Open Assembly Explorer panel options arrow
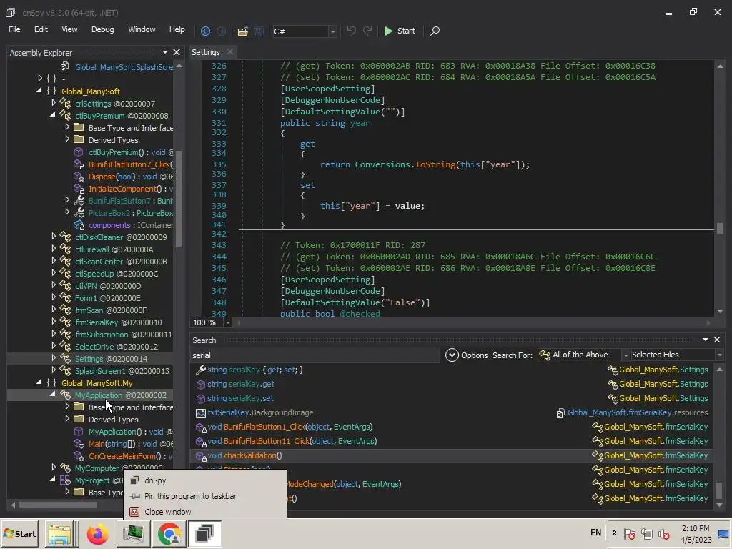The width and height of the screenshot is (732, 549). (x=165, y=52)
